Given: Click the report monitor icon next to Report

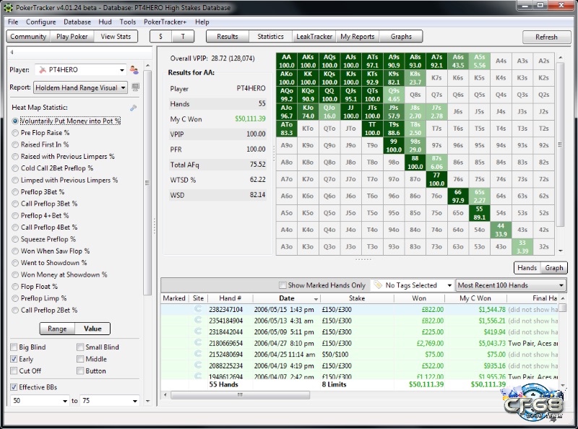Looking at the screenshot, I should click(136, 87).
